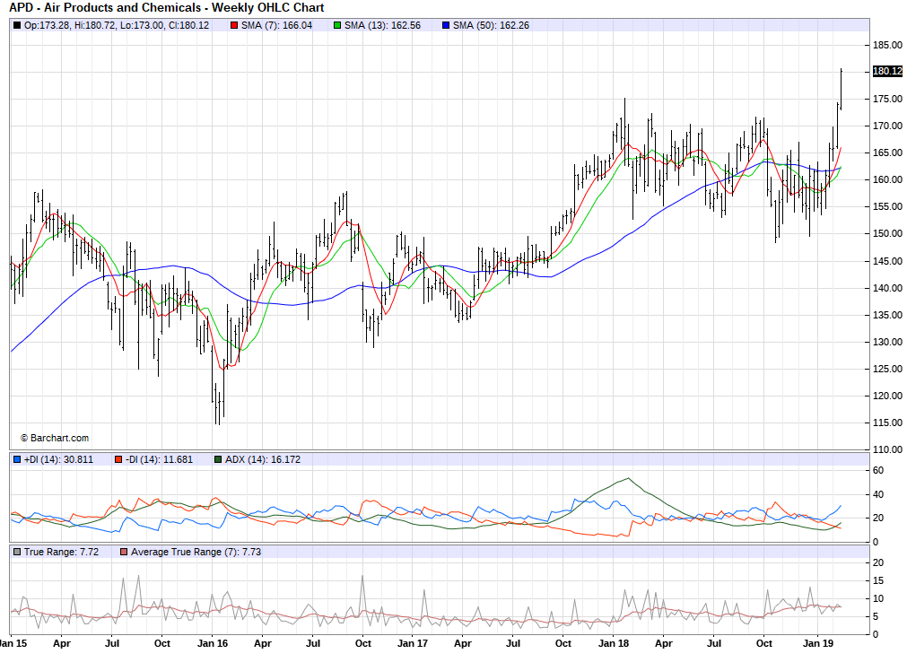
Task: Click the 125.00 price axis label
Action: coord(887,369)
